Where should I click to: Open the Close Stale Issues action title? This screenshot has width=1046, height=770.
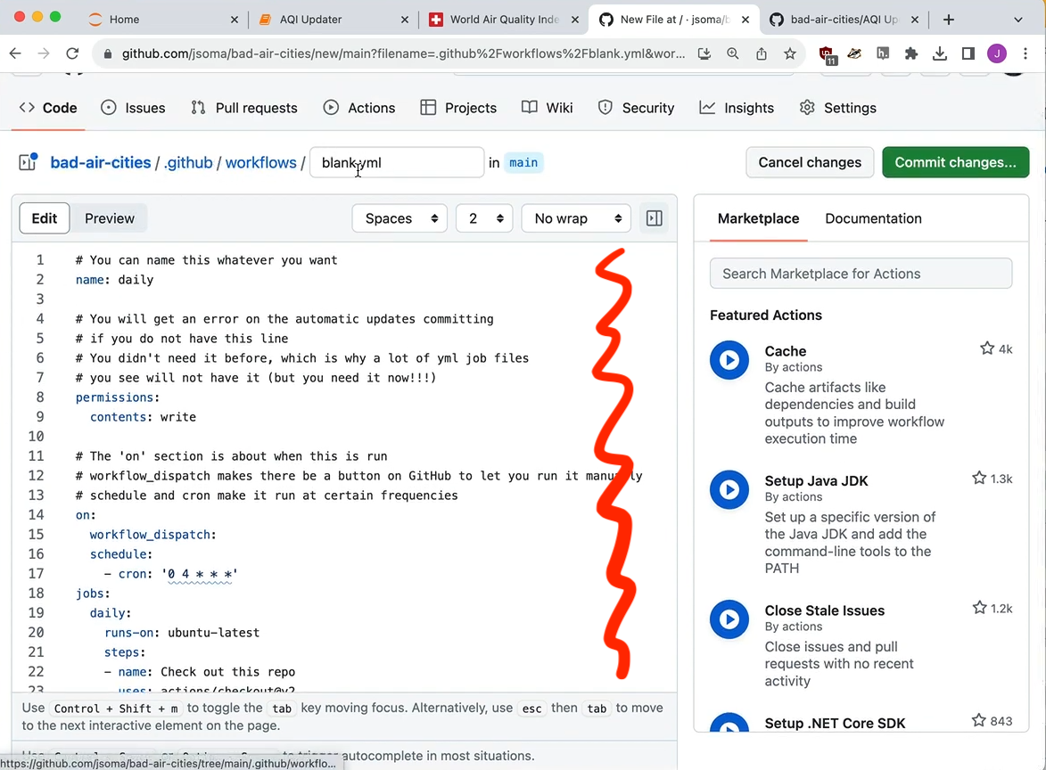click(825, 610)
